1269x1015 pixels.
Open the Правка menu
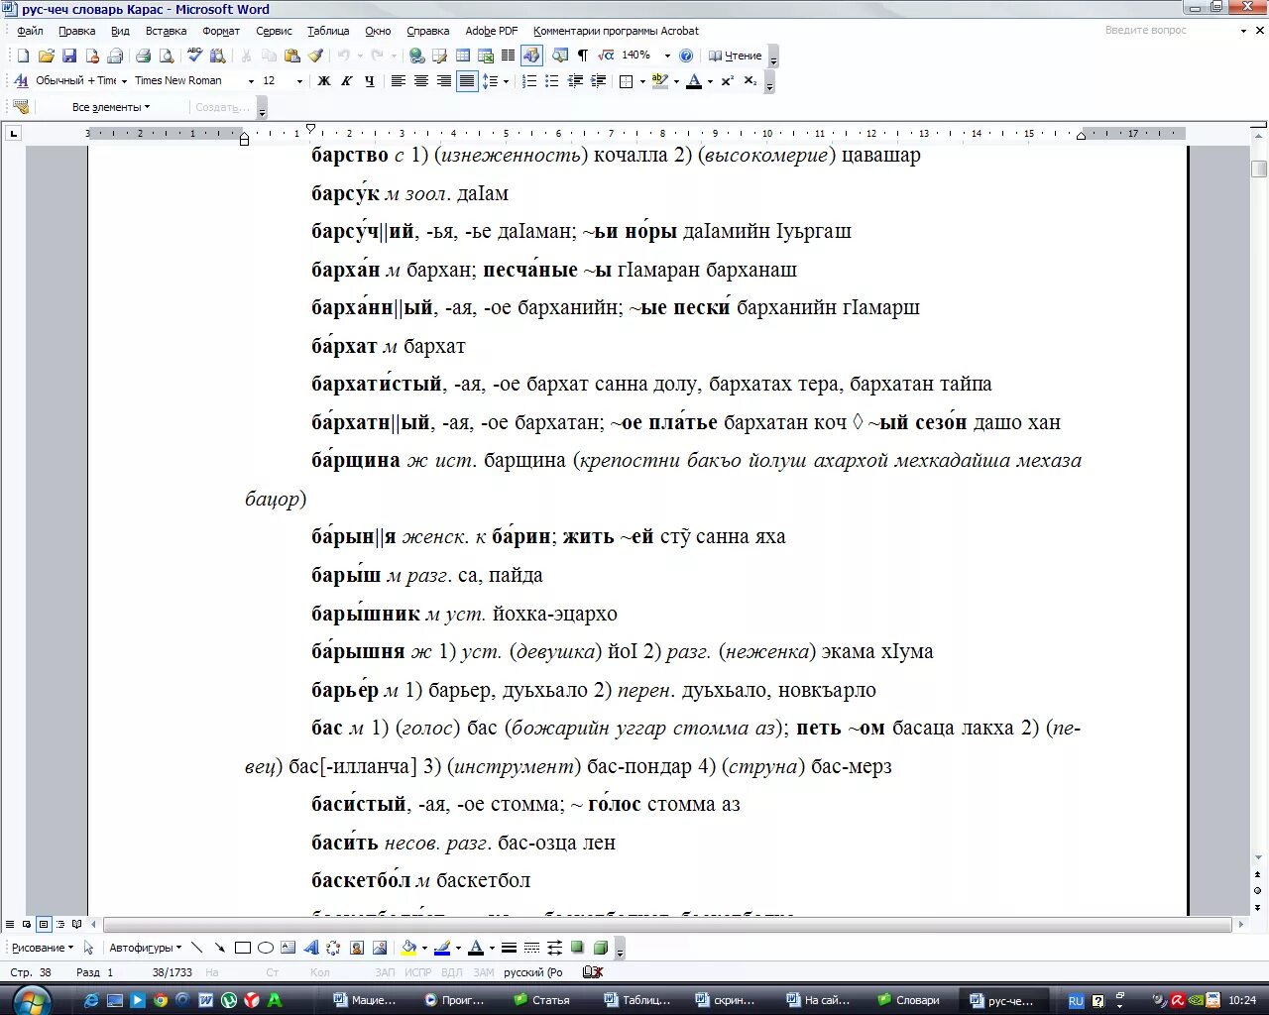pyautogui.click(x=76, y=31)
